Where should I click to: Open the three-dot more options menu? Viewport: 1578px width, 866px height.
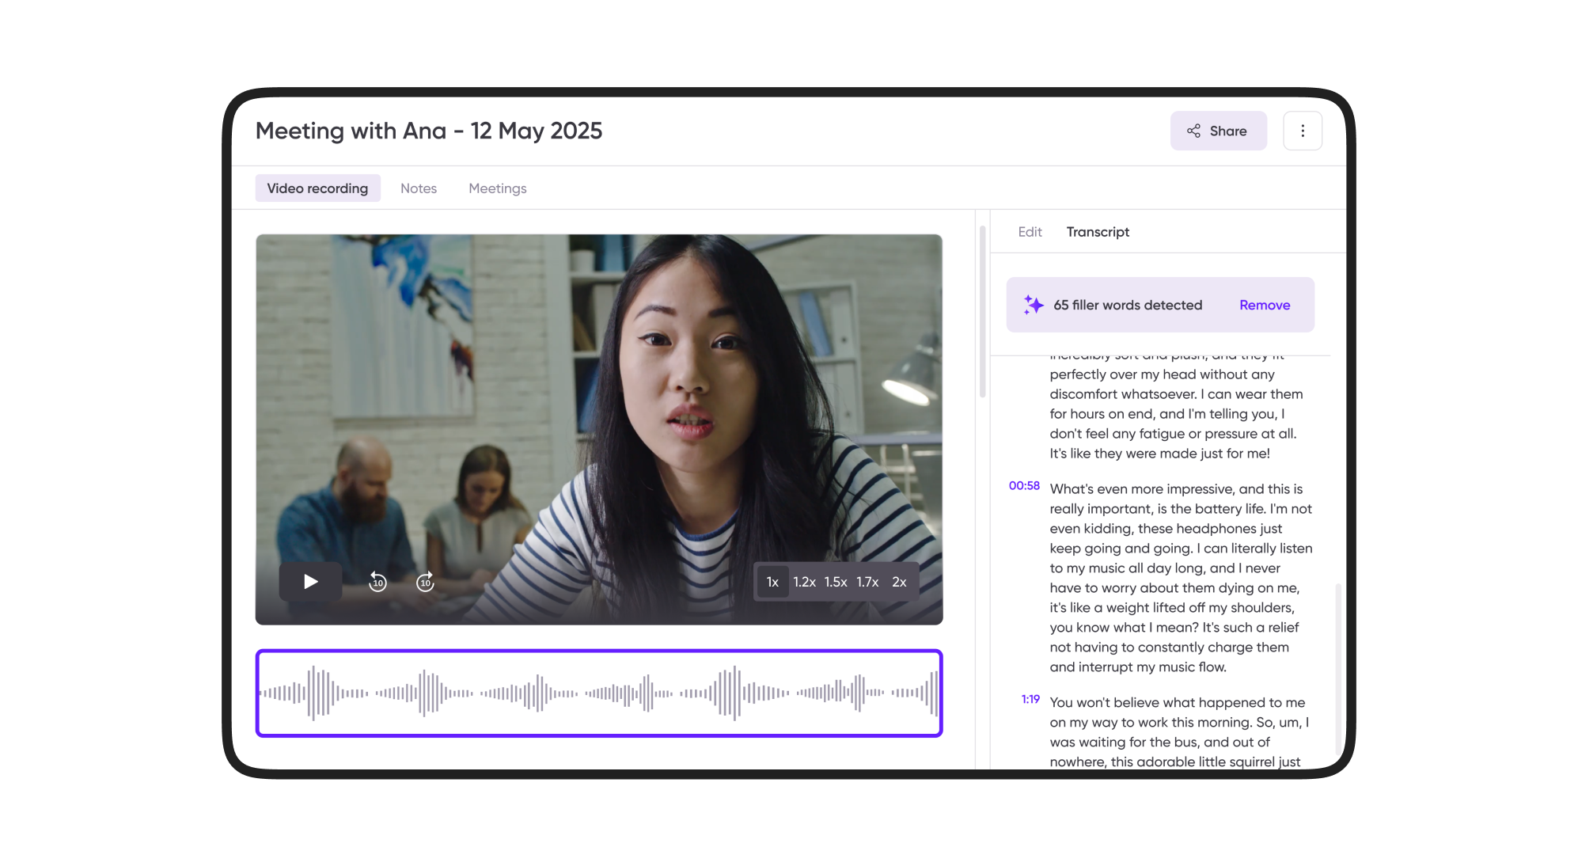[1303, 131]
